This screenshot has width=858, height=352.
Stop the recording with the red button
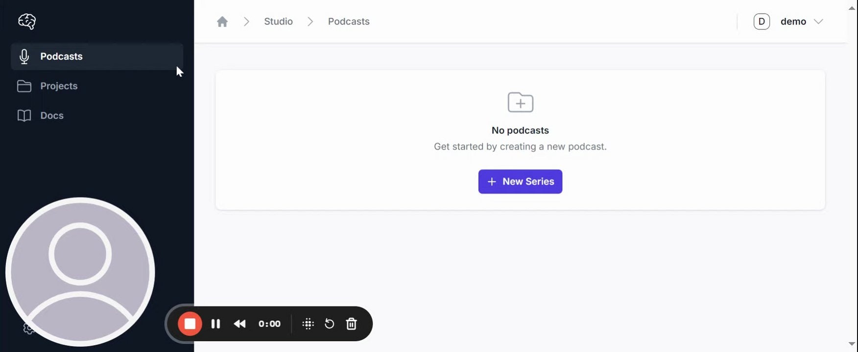tap(190, 324)
